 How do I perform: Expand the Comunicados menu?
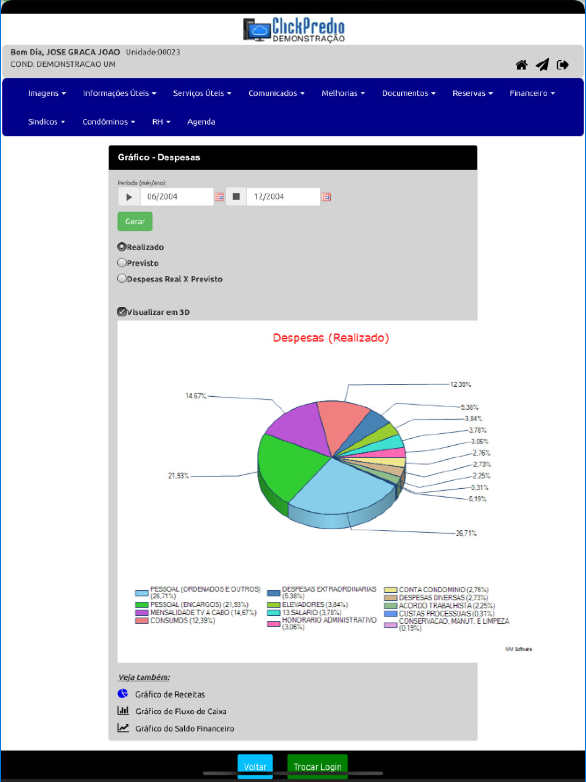pos(276,93)
